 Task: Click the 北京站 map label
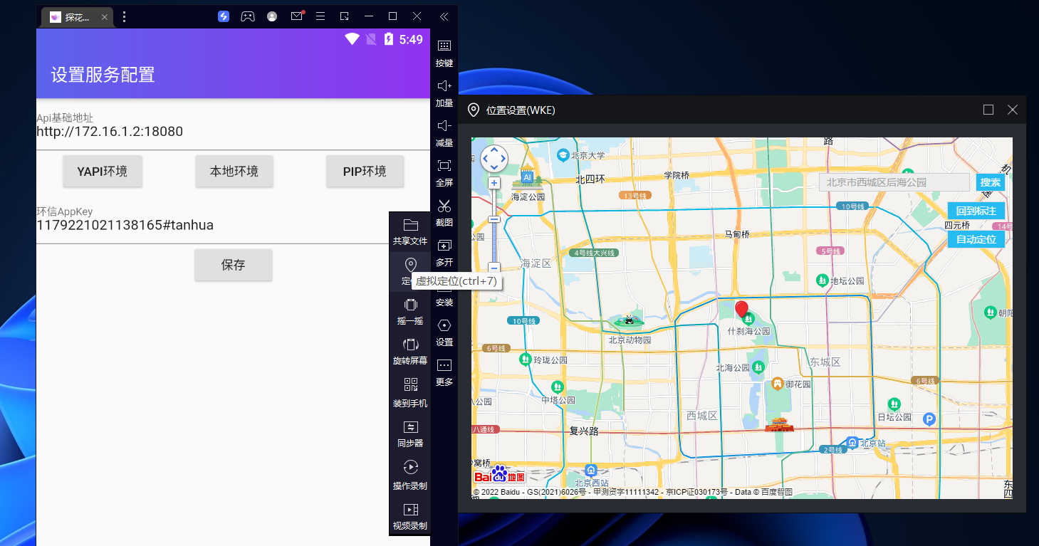(872, 443)
